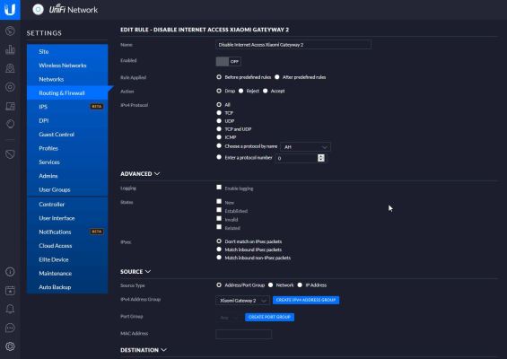This screenshot has width=507, height=359.
Task: Open Auto Backup settings
Action: pos(67,287)
